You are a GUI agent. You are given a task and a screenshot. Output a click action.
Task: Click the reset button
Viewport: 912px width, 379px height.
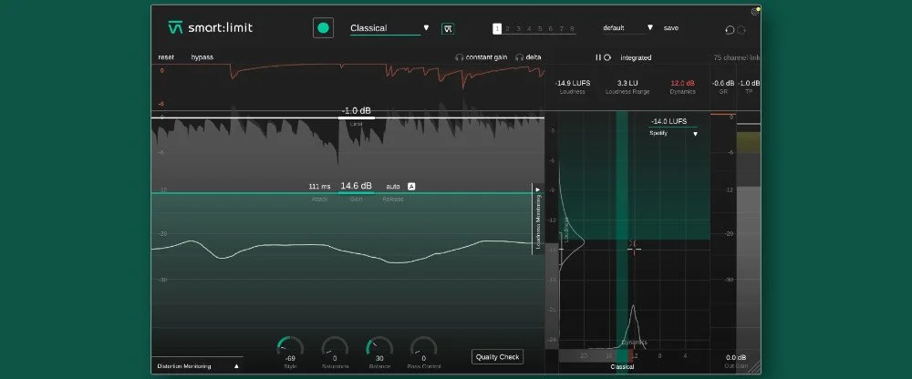166,57
